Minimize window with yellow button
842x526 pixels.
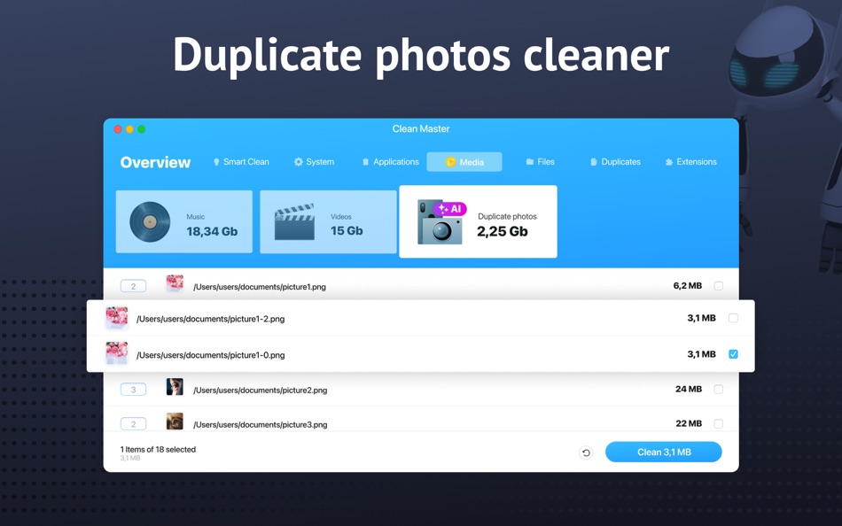(x=129, y=129)
